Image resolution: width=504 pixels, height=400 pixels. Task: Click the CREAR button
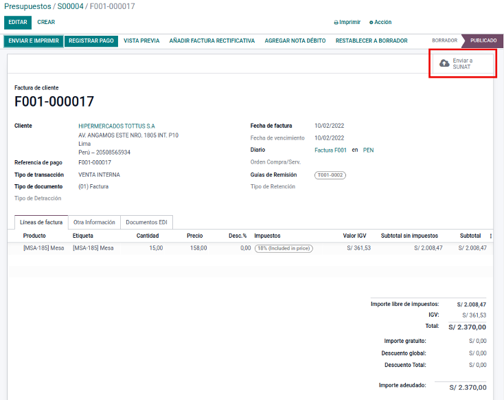tap(46, 23)
